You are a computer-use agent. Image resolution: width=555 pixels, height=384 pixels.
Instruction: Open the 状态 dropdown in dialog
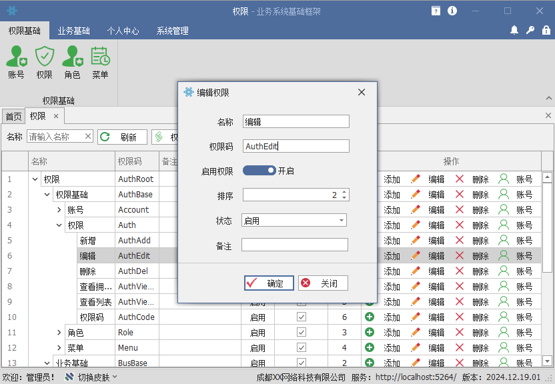[x=342, y=221]
